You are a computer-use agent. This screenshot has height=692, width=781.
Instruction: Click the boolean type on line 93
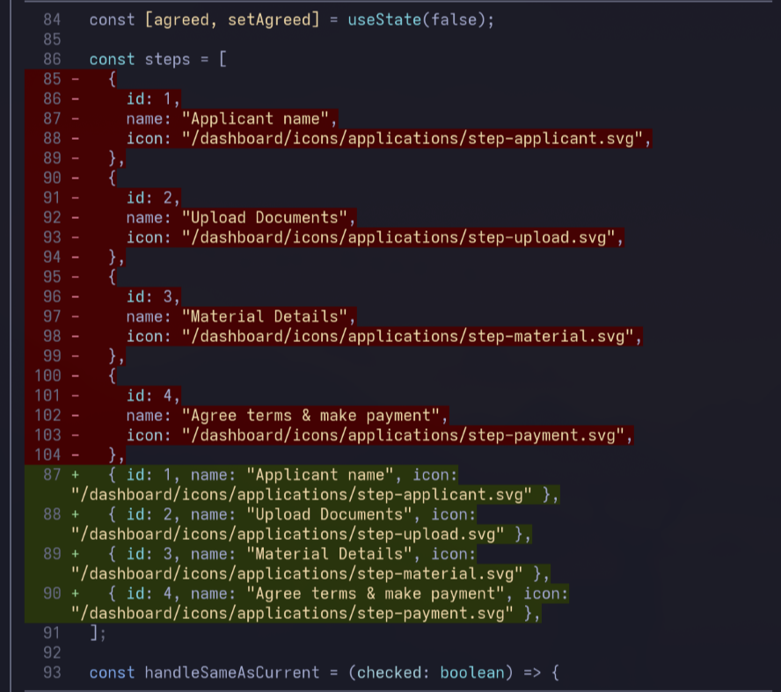pos(472,673)
